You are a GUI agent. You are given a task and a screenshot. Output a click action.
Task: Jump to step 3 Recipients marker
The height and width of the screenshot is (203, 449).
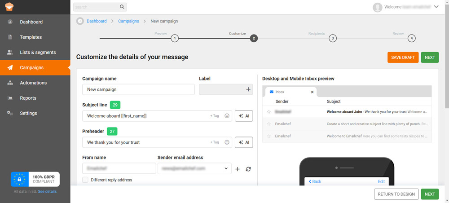click(x=332, y=38)
